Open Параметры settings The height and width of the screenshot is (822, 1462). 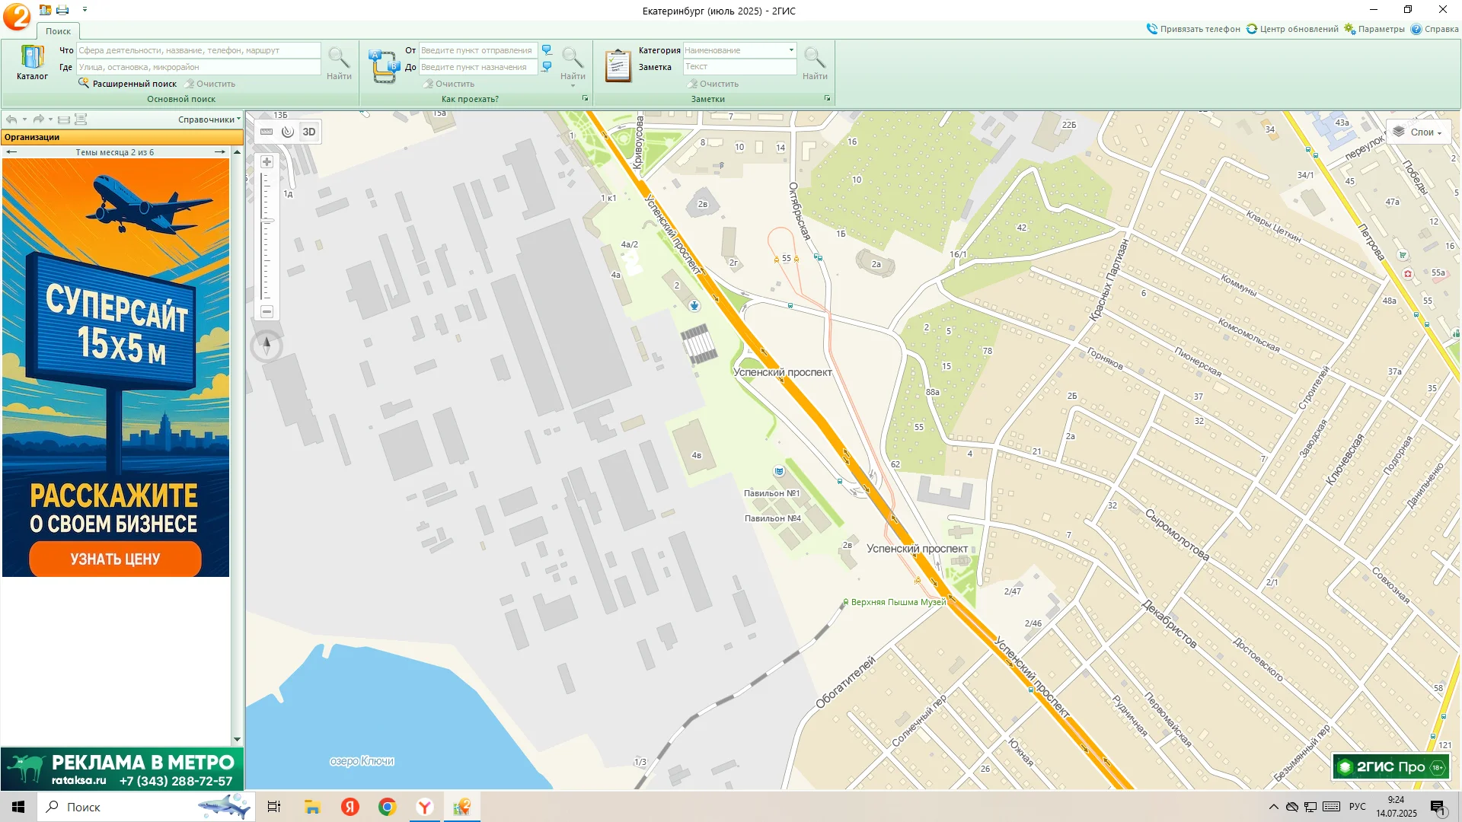[1374, 29]
